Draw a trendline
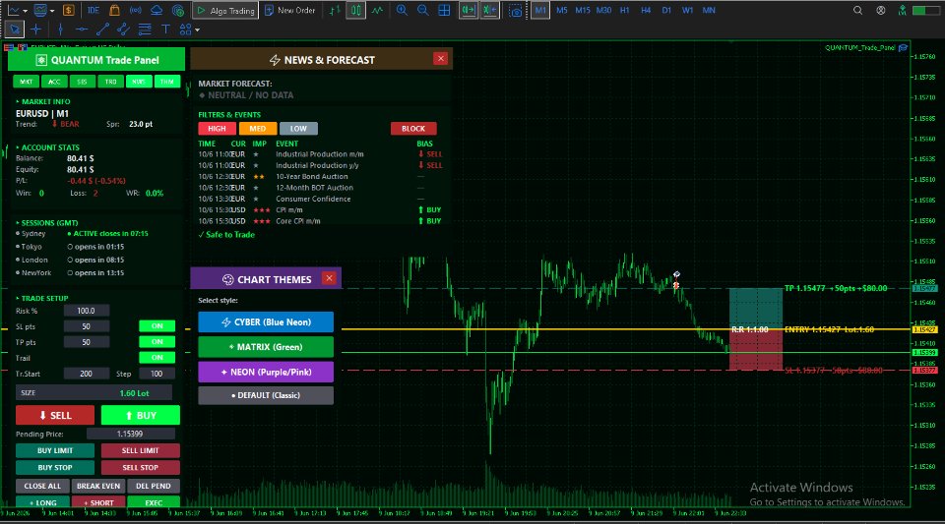 coord(102,29)
